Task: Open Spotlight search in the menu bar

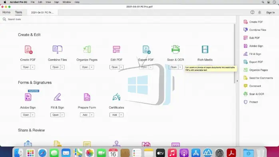Action: (x=263, y=2)
